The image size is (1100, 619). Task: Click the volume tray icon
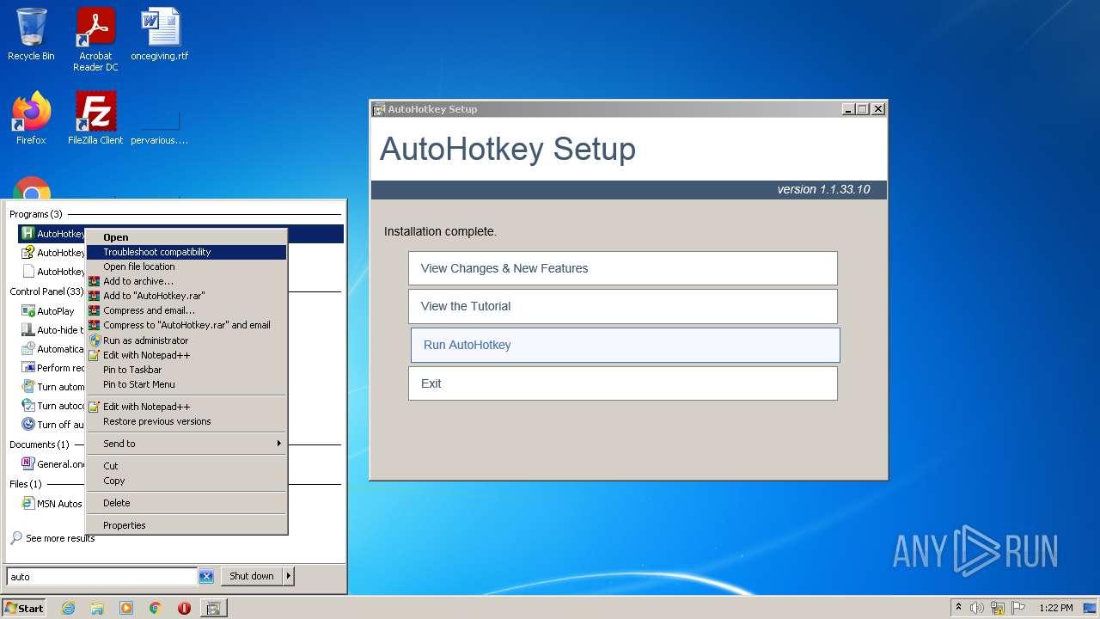click(x=977, y=608)
